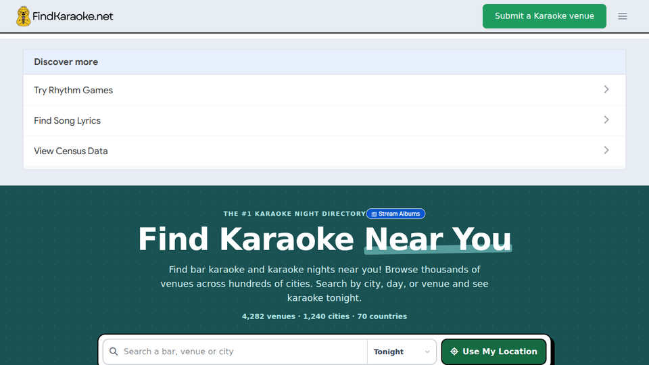This screenshot has height=365, width=649.
Task: Click the Find Karaoke Near You headline
Action: (x=324, y=239)
